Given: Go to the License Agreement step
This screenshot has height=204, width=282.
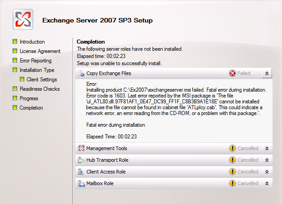Looking at the screenshot, I should click(x=40, y=51).
